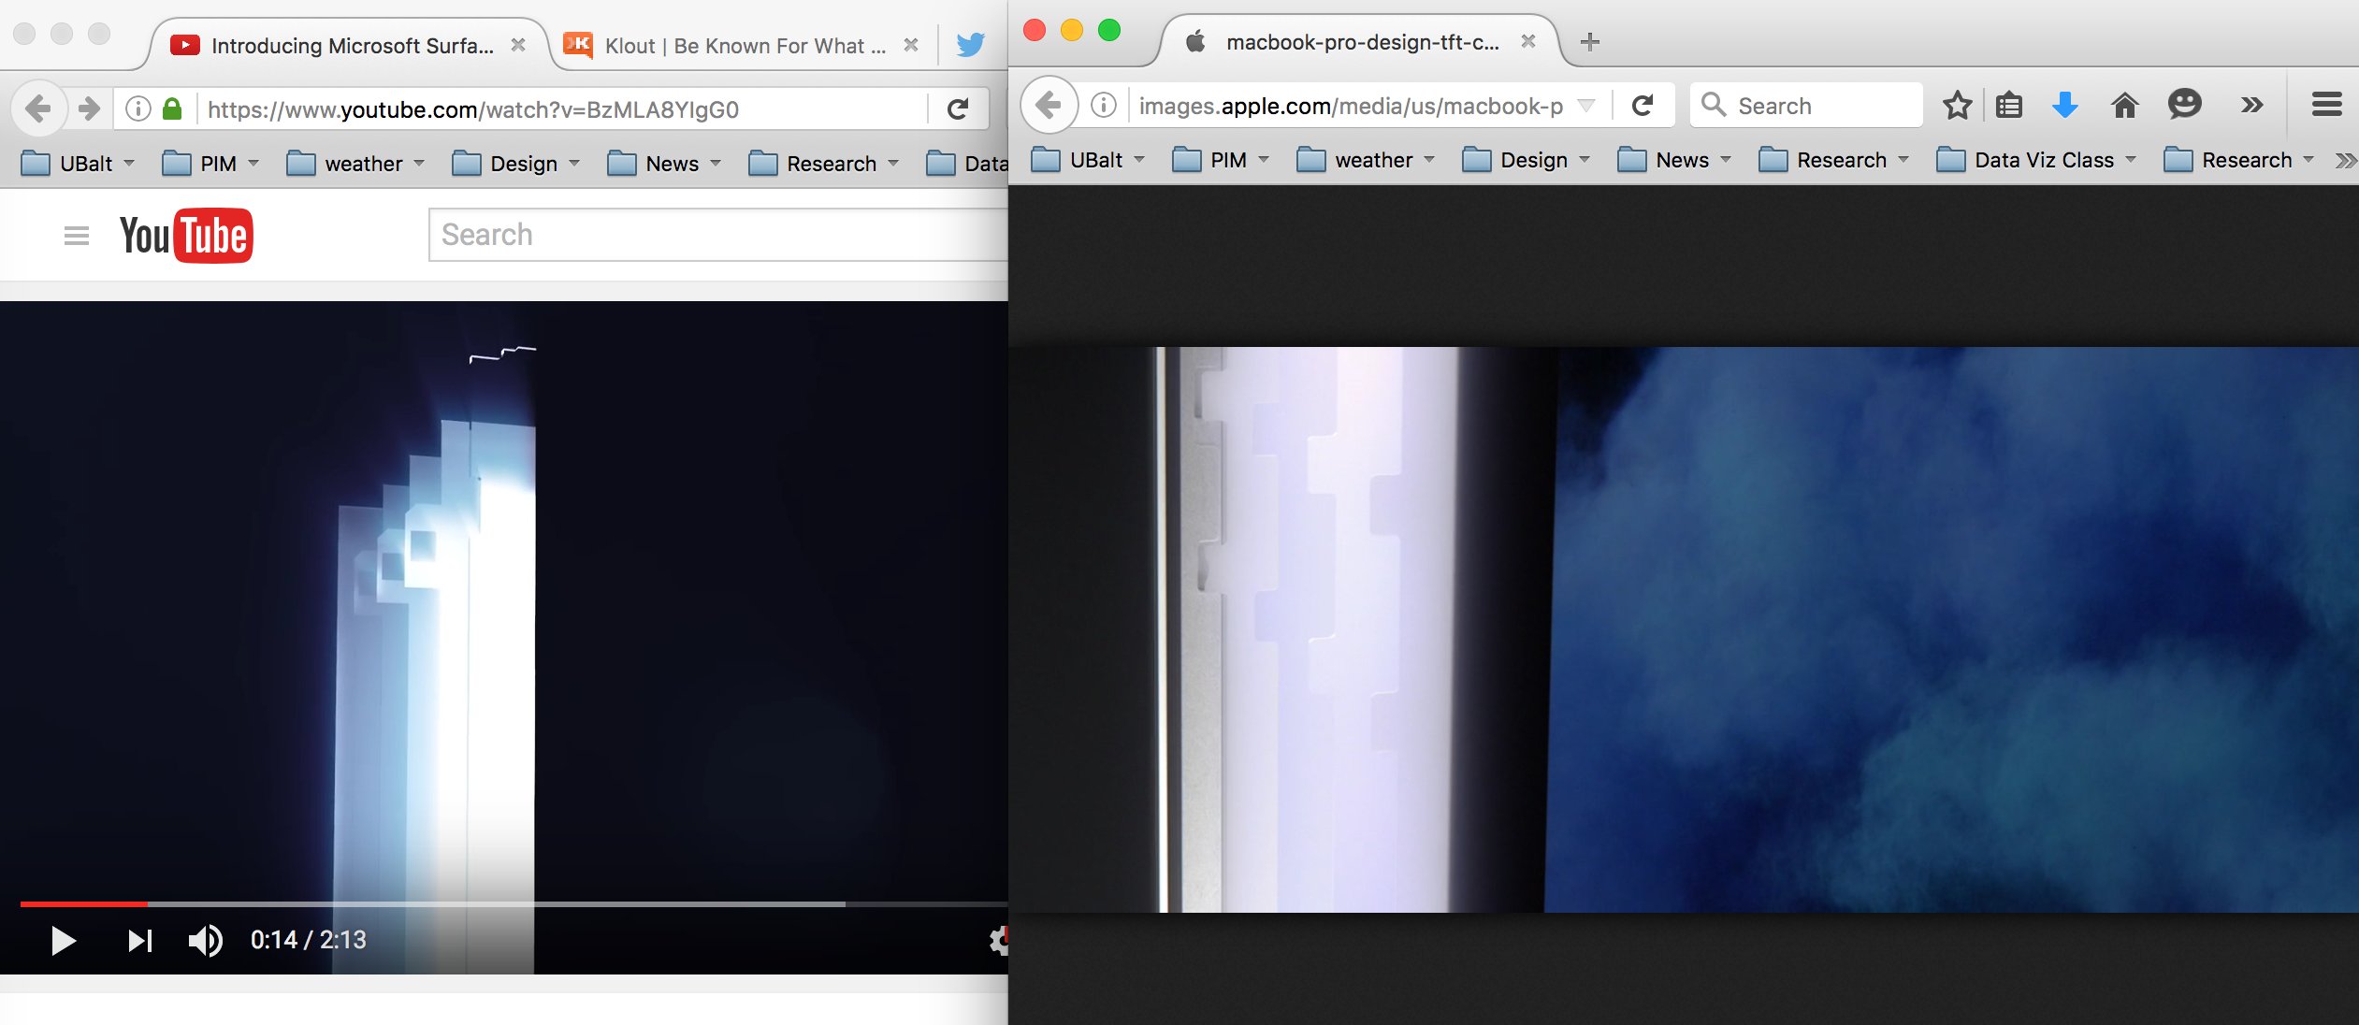Screen dimensions: 2359x1025
Task: Mute the YouTube video volume
Action: 206,940
